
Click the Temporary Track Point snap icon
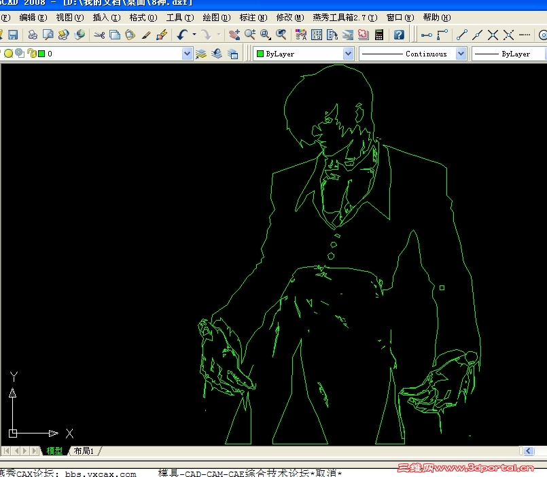click(426, 35)
